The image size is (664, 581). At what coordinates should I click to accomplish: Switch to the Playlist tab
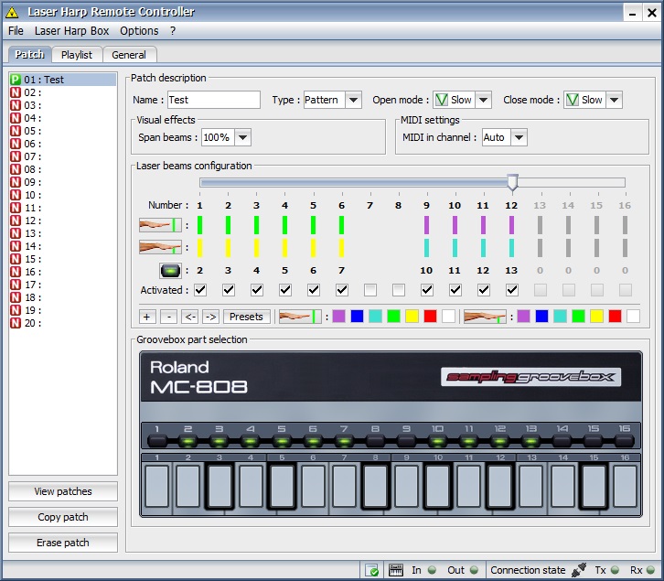[x=77, y=55]
